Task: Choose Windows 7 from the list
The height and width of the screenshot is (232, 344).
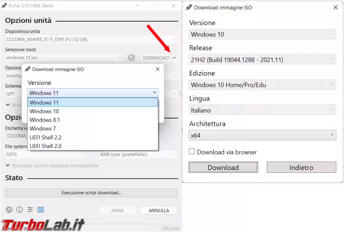Action: [93, 128]
